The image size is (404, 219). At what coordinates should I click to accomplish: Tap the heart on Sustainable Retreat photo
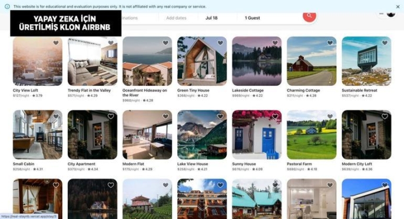(x=385, y=43)
